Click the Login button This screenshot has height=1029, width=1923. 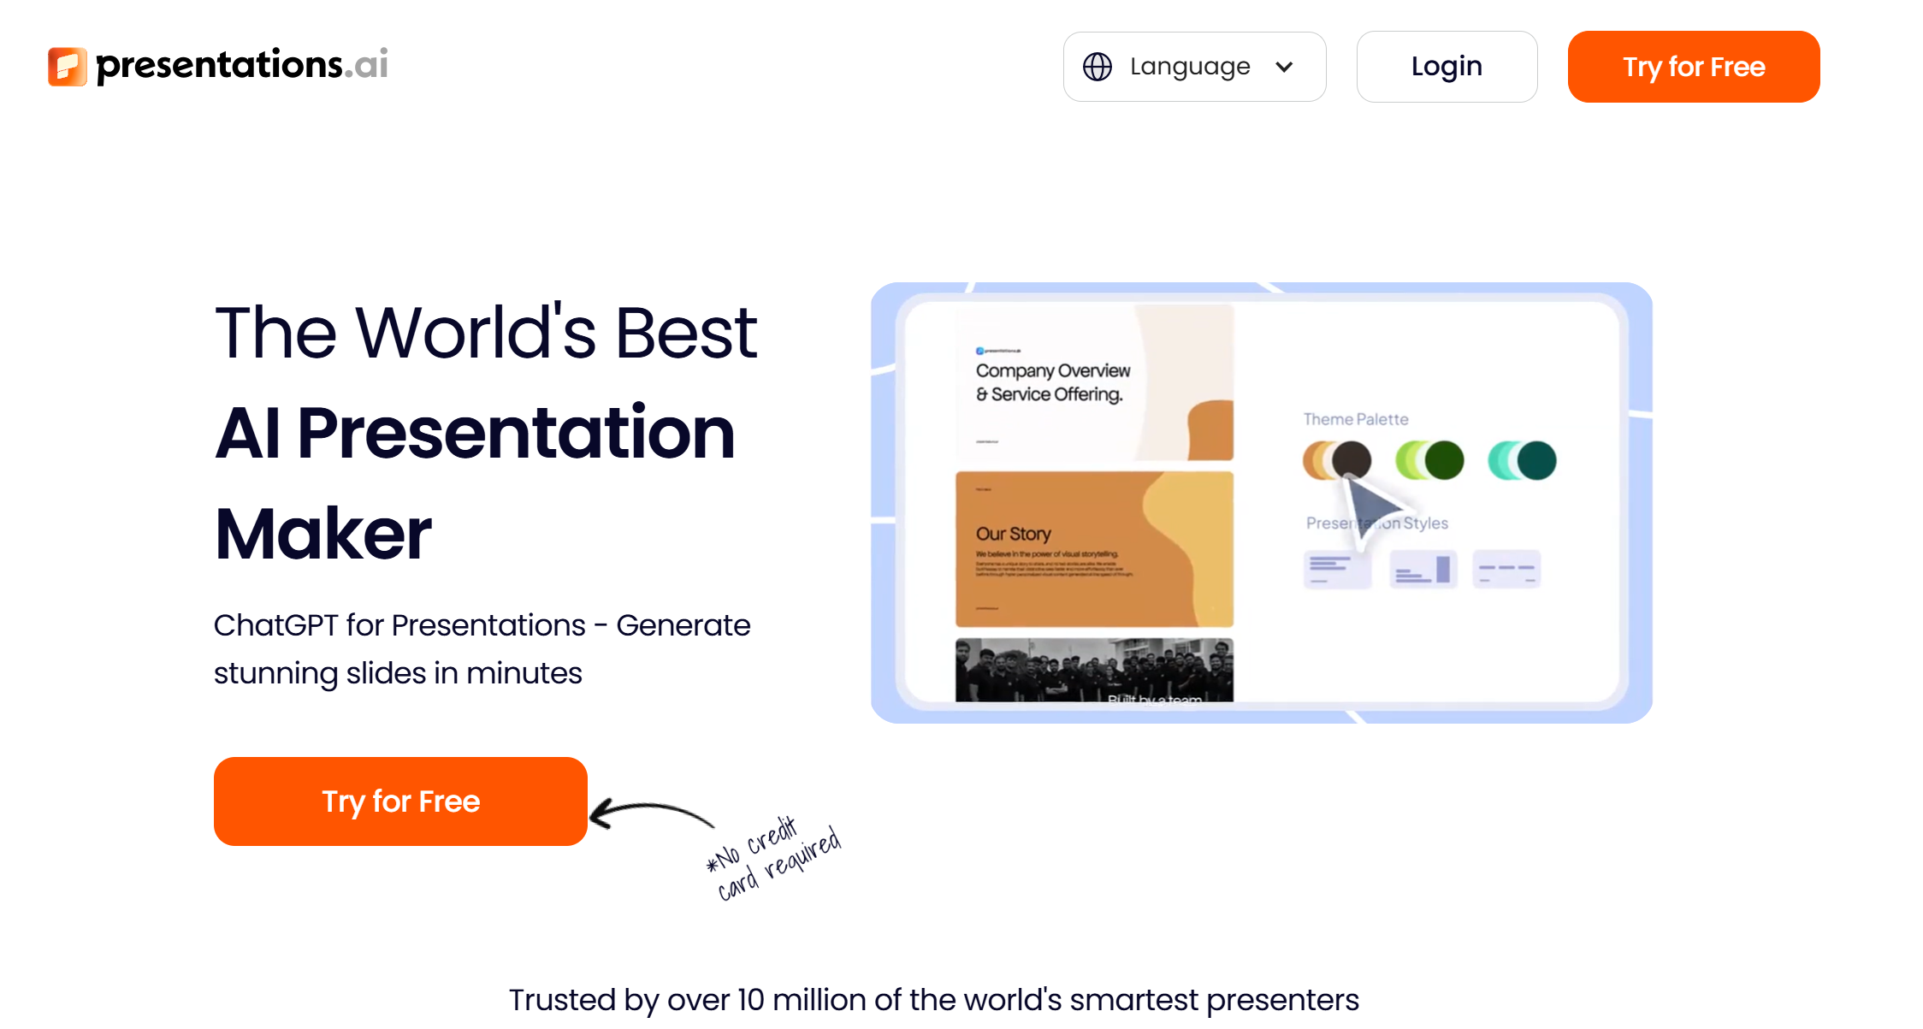click(1447, 66)
